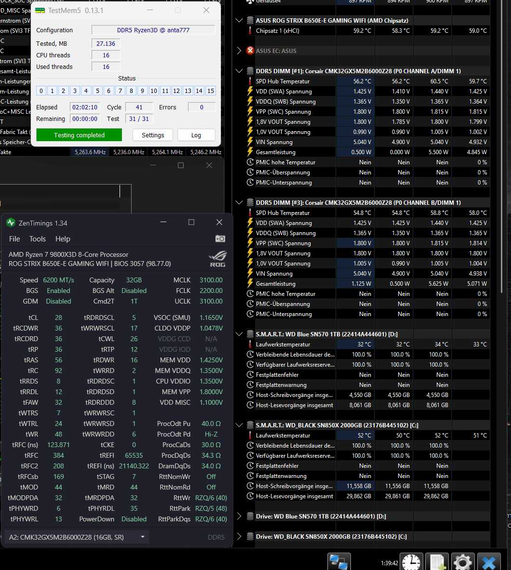Screen dimensions: 511x570
Task: Click chip icon of S.M.A.R.T. WD_BLACK SN850X group
Action: click(250, 425)
